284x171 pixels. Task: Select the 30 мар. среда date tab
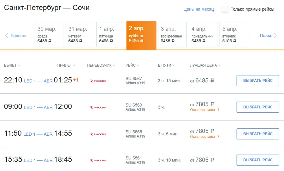click(49, 34)
